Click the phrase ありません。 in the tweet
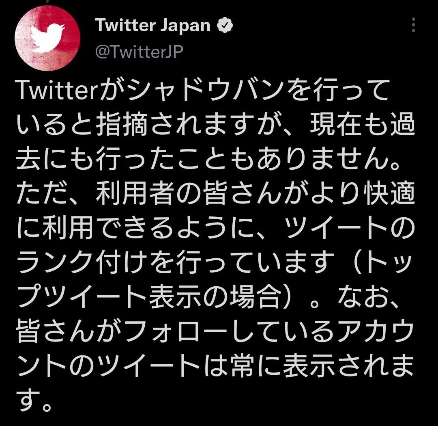 (331, 159)
